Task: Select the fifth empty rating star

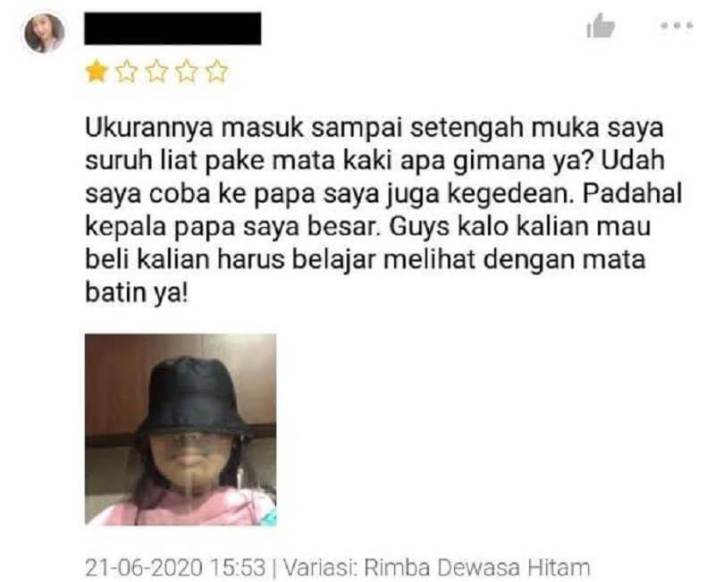Action: click(216, 72)
